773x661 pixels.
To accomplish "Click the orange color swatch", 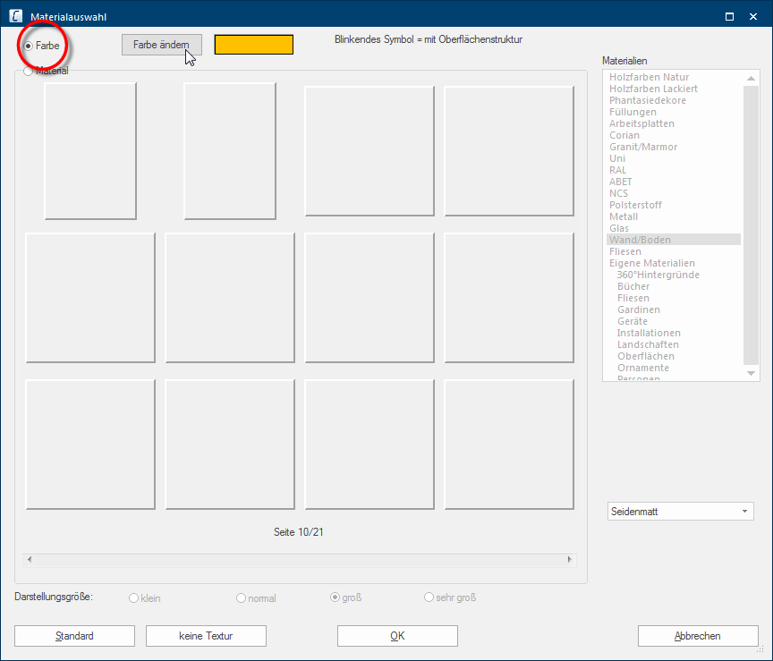I will (x=254, y=45).
